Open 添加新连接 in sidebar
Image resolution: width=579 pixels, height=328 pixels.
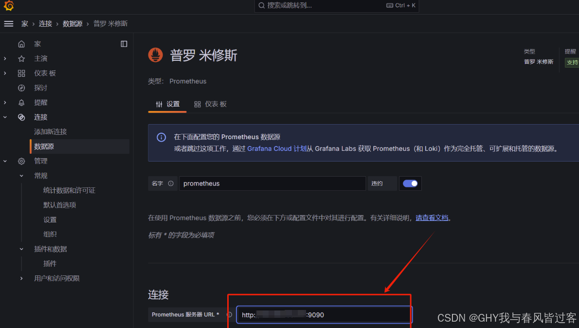pyautogui.click(x=51, y=132)
